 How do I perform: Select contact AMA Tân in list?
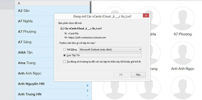point(53,53)
